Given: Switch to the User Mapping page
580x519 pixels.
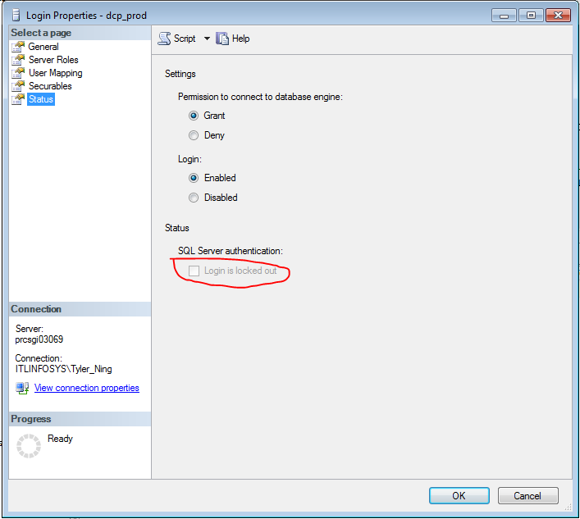Looking at the screenshot, I should click(x=55, y=73).
